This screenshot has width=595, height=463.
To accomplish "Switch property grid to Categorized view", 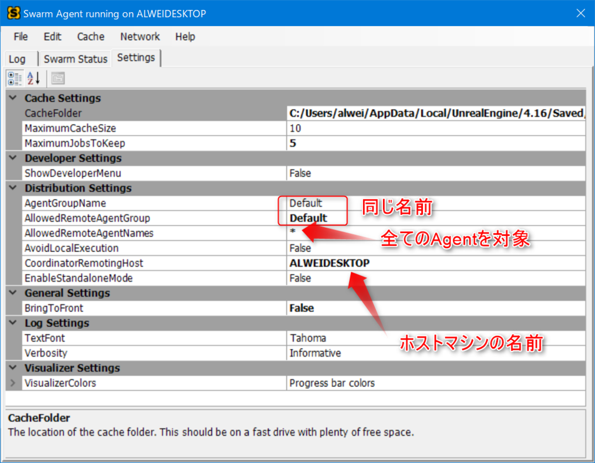I will point(15,78).
